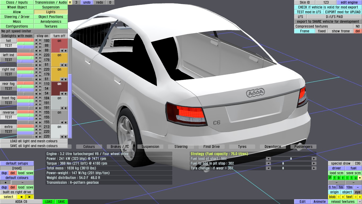
Task: Click the dark red rear fog on swatch
Action: [x=59, y=88]
